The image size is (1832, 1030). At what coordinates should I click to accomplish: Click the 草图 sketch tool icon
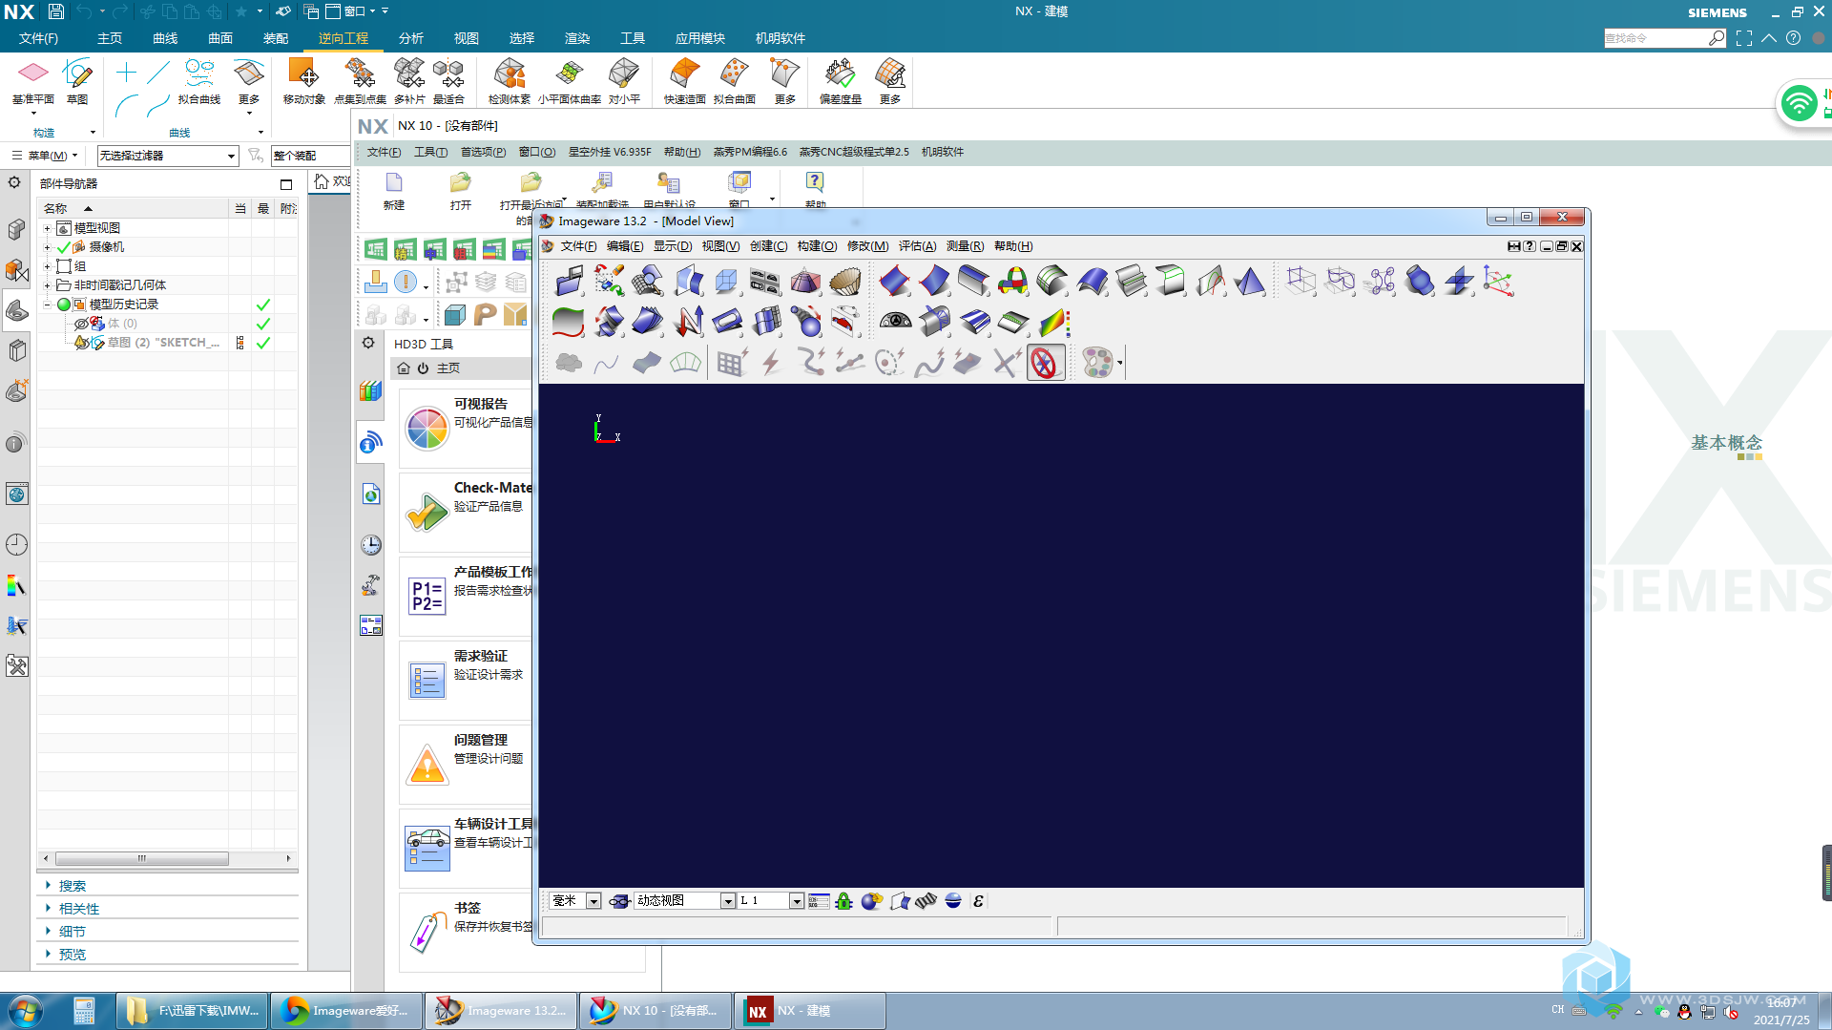(x=76, y=73)
